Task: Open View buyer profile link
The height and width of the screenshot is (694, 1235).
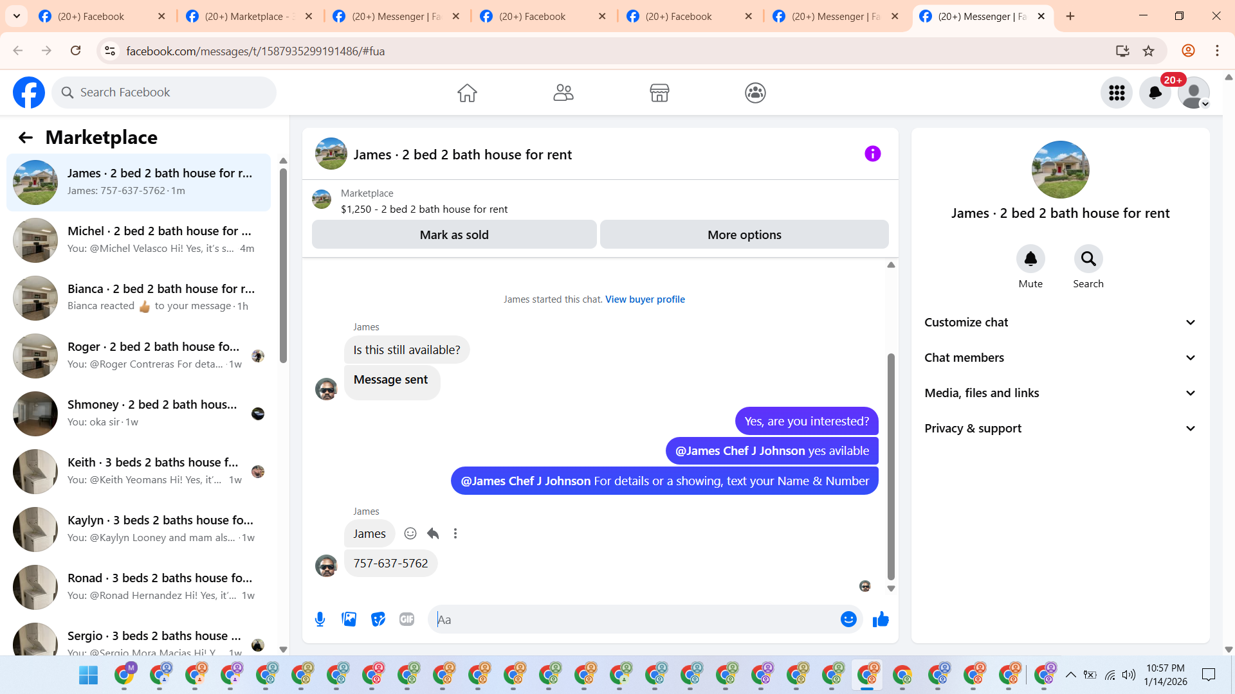Action: 645,299
